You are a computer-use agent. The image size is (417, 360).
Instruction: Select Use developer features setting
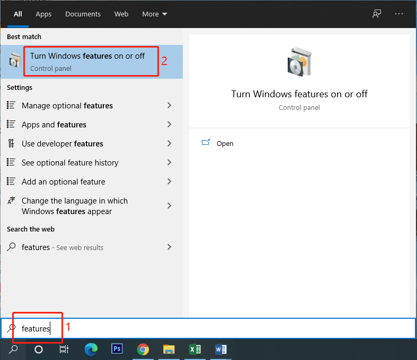[x=92, y=143]
